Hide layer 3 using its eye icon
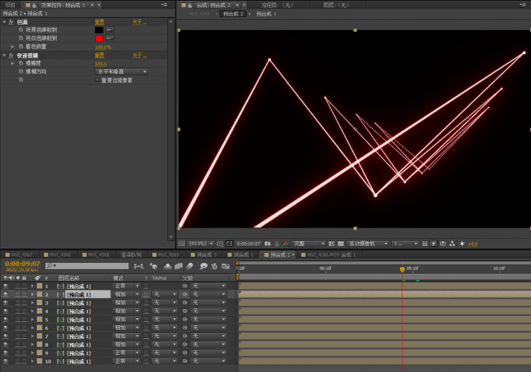The height and width of the screenshot is (372, 531). [x=5, y=303]
